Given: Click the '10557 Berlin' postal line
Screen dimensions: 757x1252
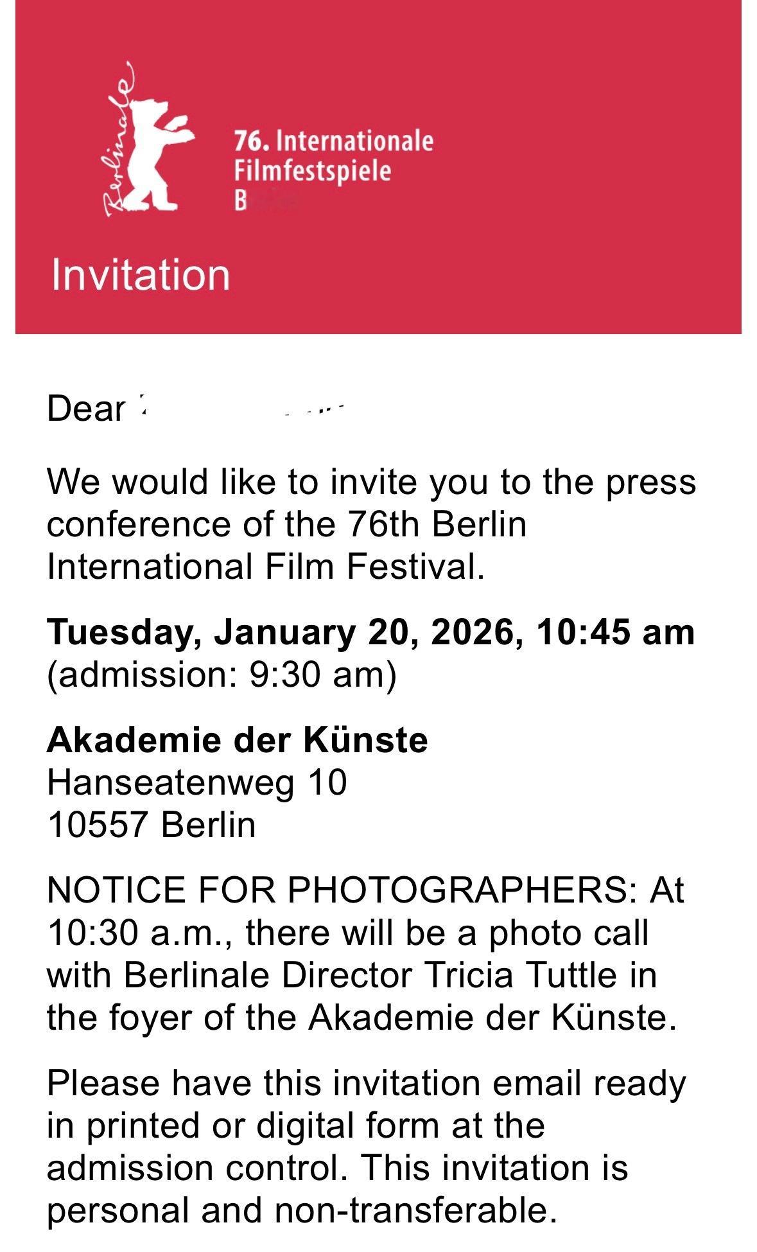Looking at the screenshot, I should [152, 824].
